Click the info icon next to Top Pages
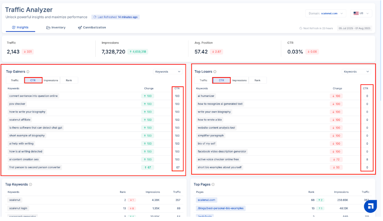 pos(213,184)
